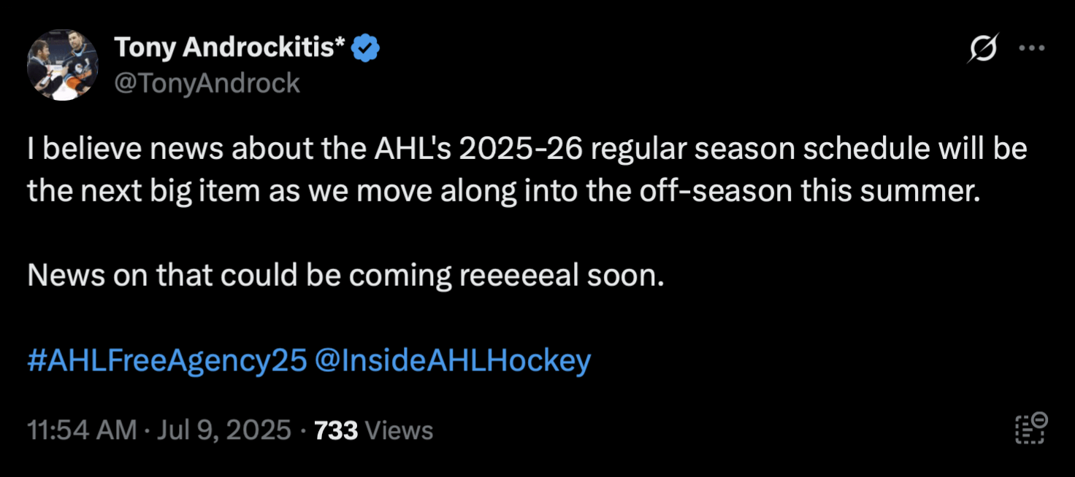Click the word "off-season" in the post
1075x477 pixels.
[x=717, y=191]
